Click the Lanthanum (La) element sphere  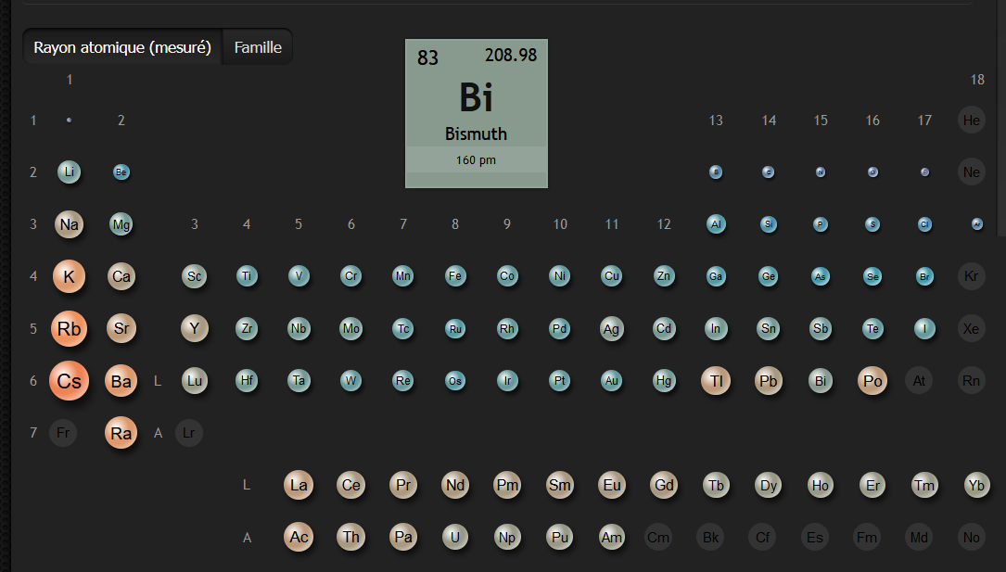click(299, 485)
